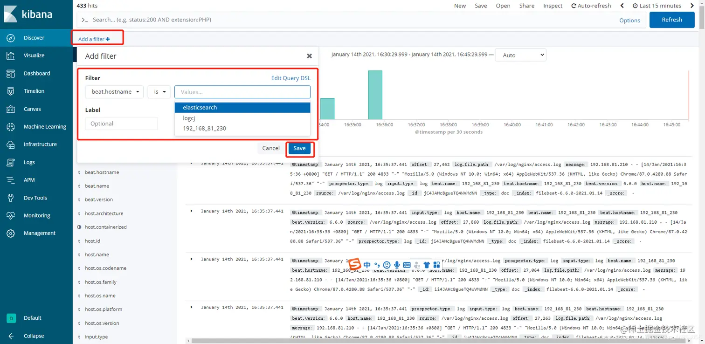Click the smiley emoji icon in IME toolbar

point(387,265)
